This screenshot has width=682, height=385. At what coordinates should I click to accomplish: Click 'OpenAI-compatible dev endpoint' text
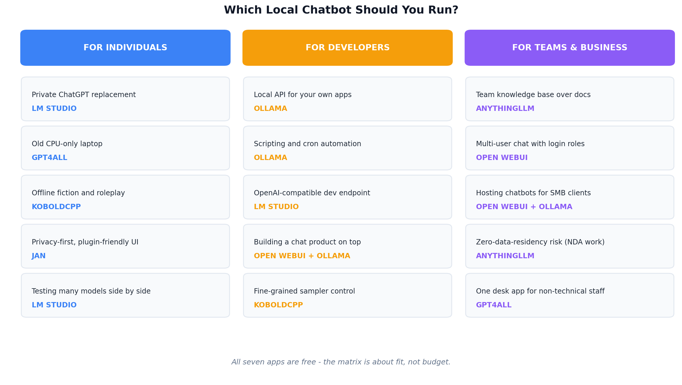(312, 193)
